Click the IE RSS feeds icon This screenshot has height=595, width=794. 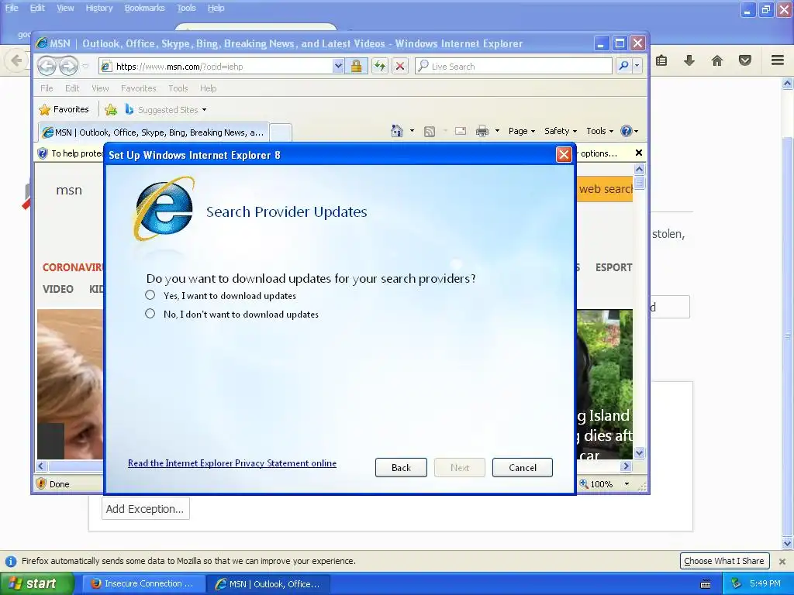coord(430,132)
